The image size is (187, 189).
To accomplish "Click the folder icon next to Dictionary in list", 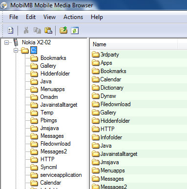I will coord(96,88).
